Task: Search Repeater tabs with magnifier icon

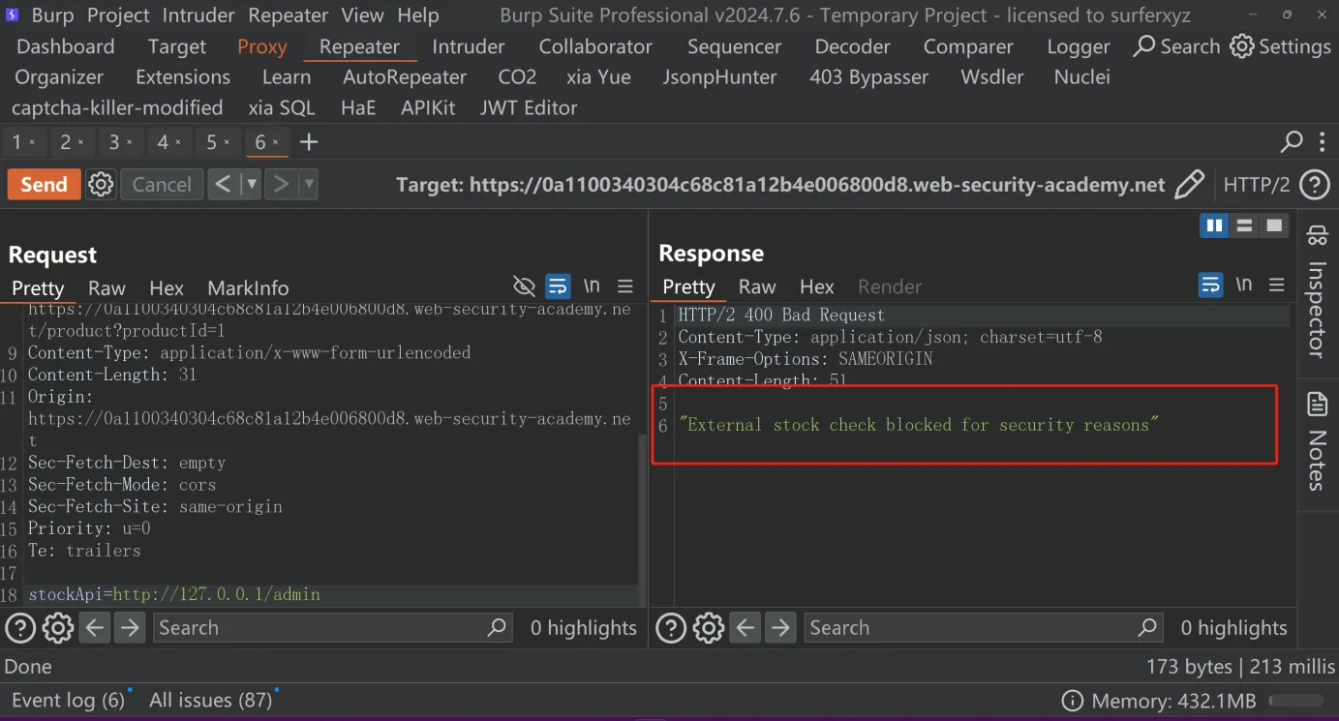Action: click(1292, 142)
